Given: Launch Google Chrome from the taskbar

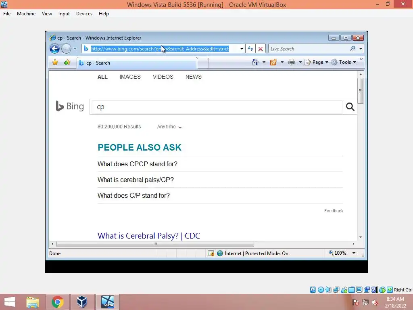Looking at the screenshot, I should point(57,302).
